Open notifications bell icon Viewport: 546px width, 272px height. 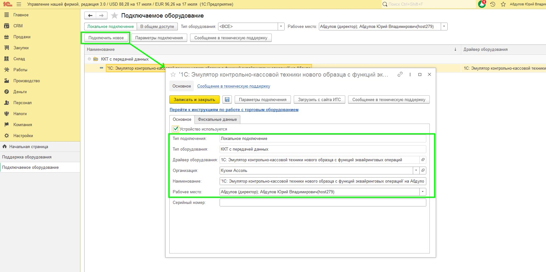(482, 4)
